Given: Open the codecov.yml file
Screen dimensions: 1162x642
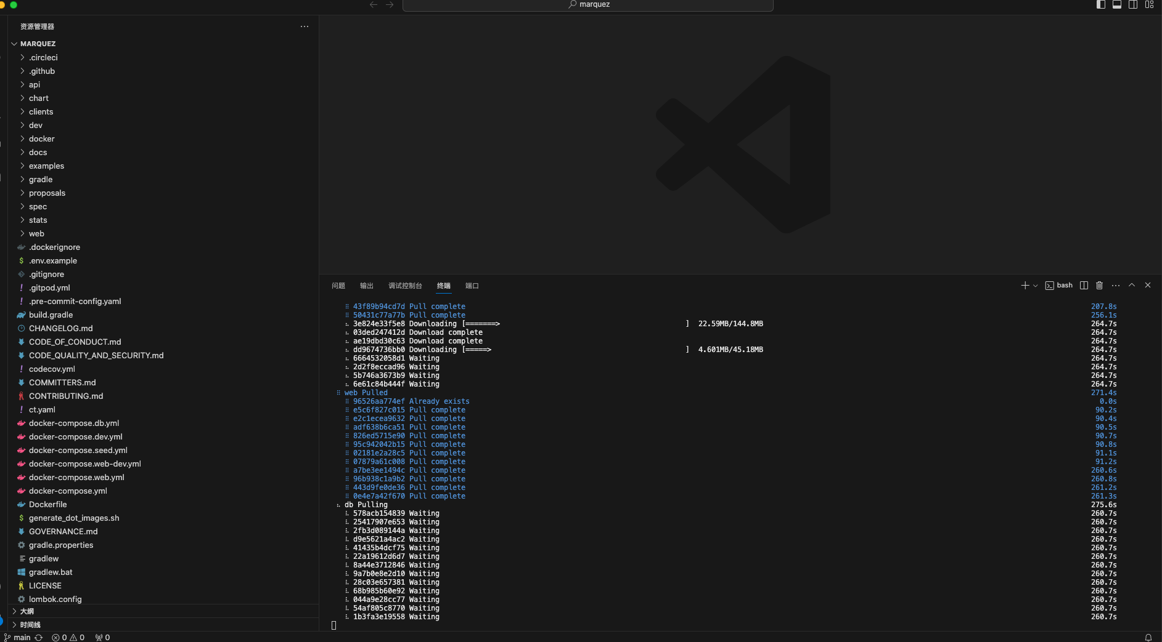Looking at the screenshot, I should pos(163,369).
